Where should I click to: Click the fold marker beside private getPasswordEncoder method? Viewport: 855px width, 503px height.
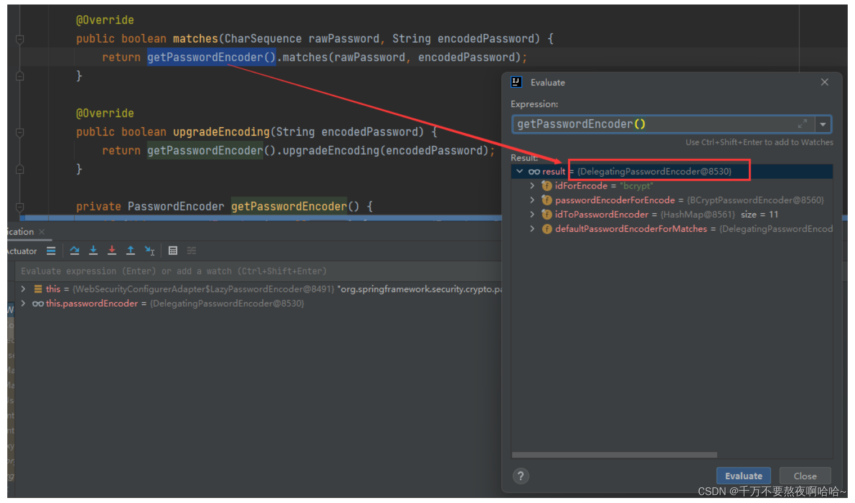coord(20,207)
